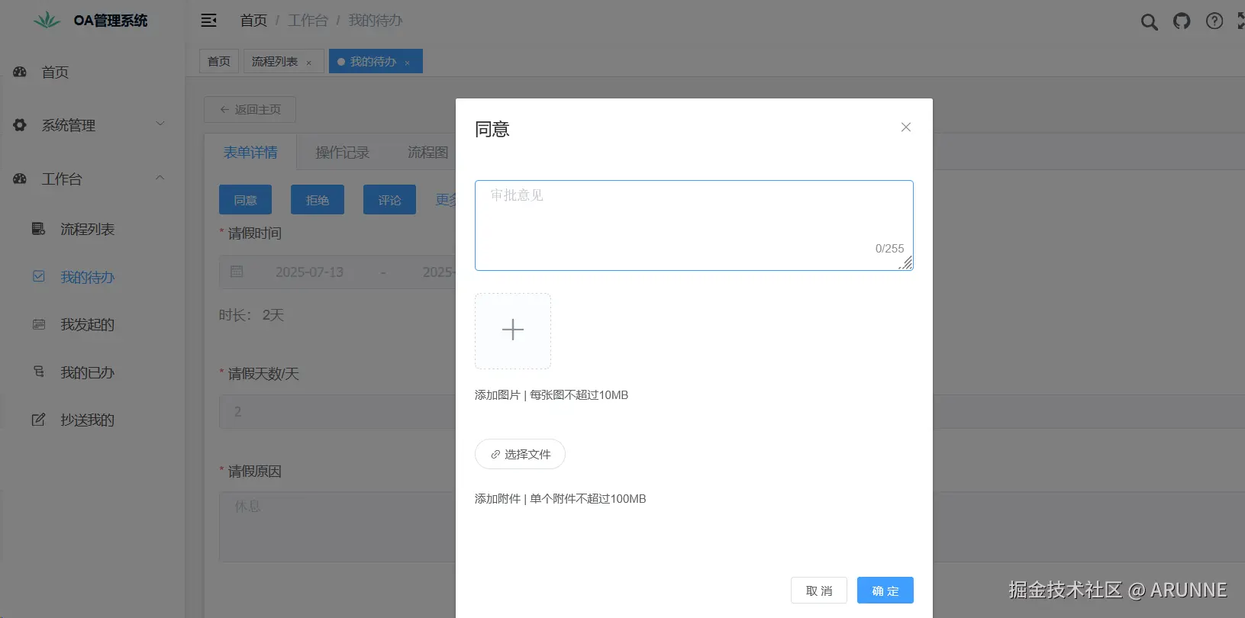
Task: Click the 评论 button
Action: coord(389,200)
